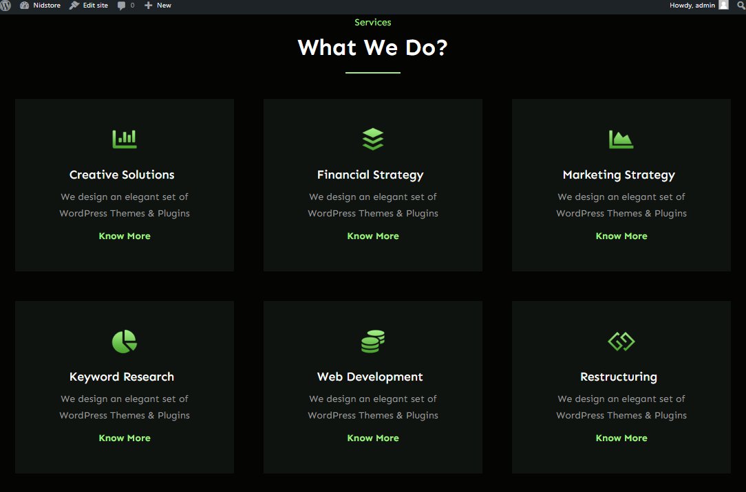Open the WordPress logo menu

coord(6,5)
